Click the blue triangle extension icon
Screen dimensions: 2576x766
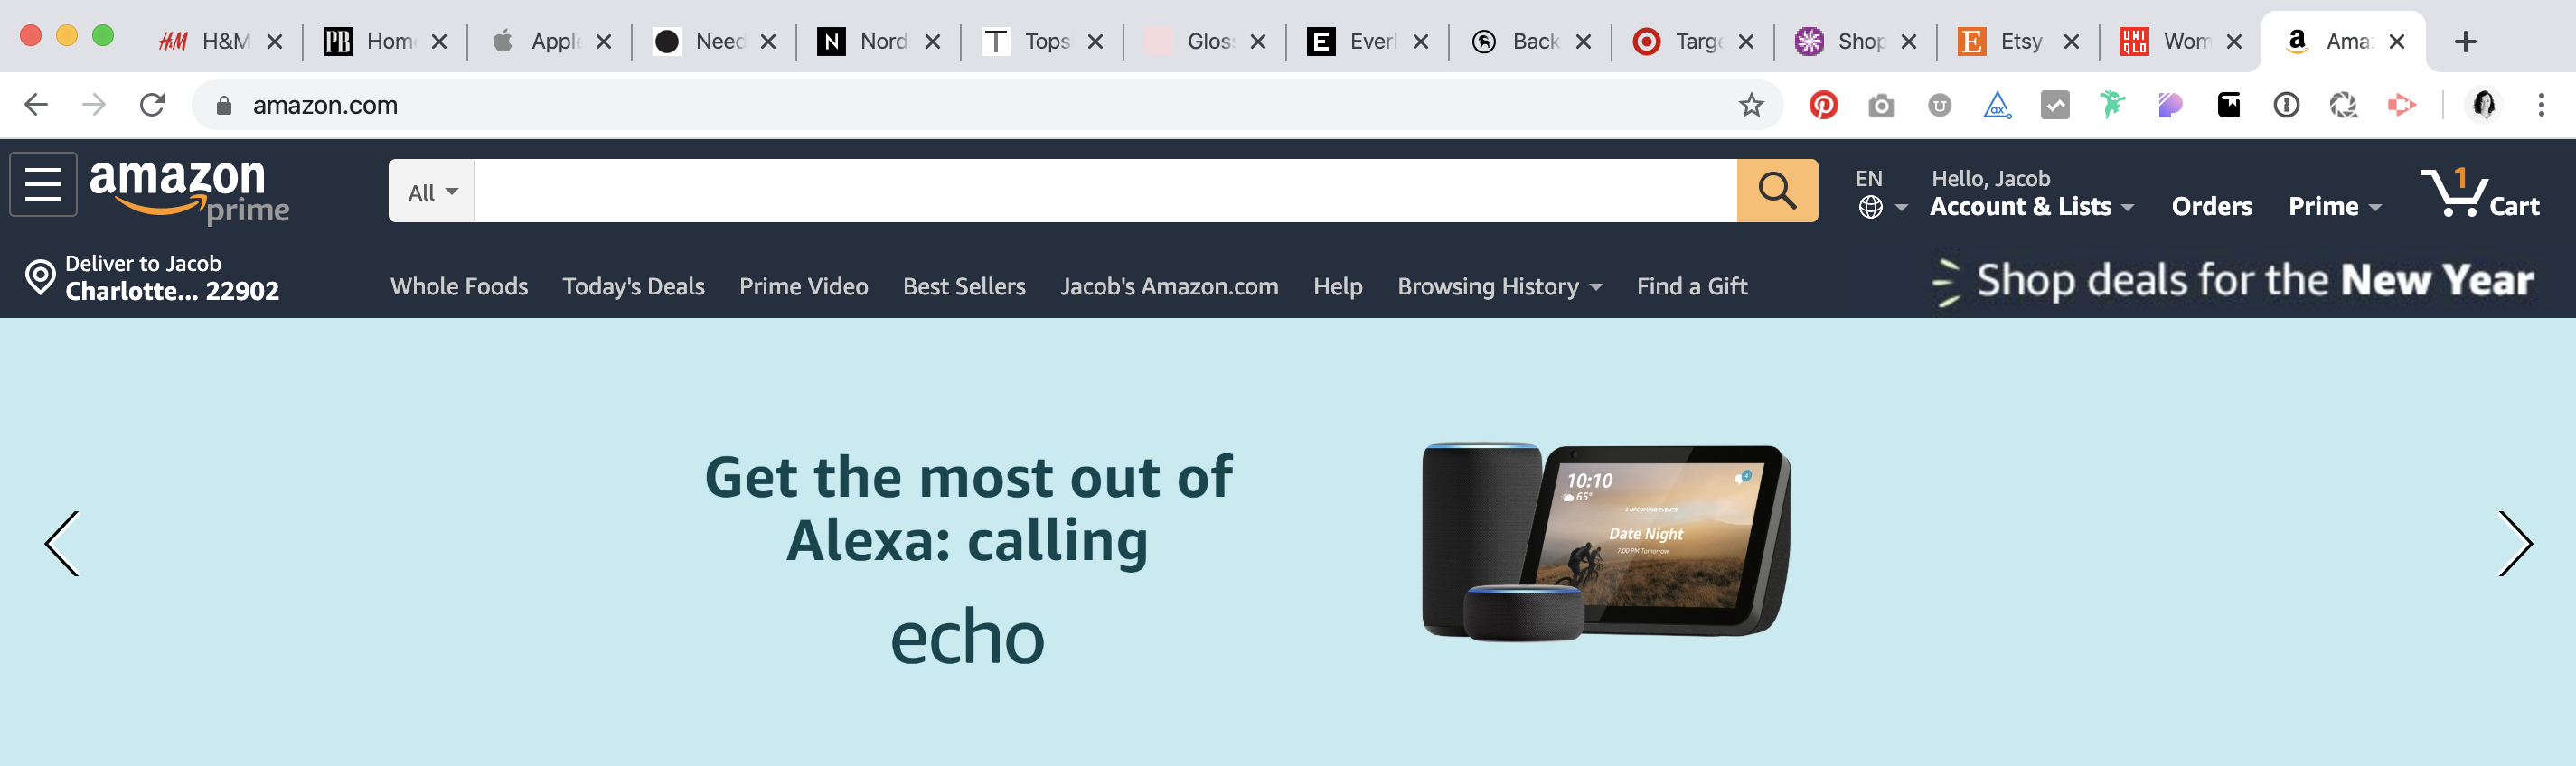[1997, 105]
